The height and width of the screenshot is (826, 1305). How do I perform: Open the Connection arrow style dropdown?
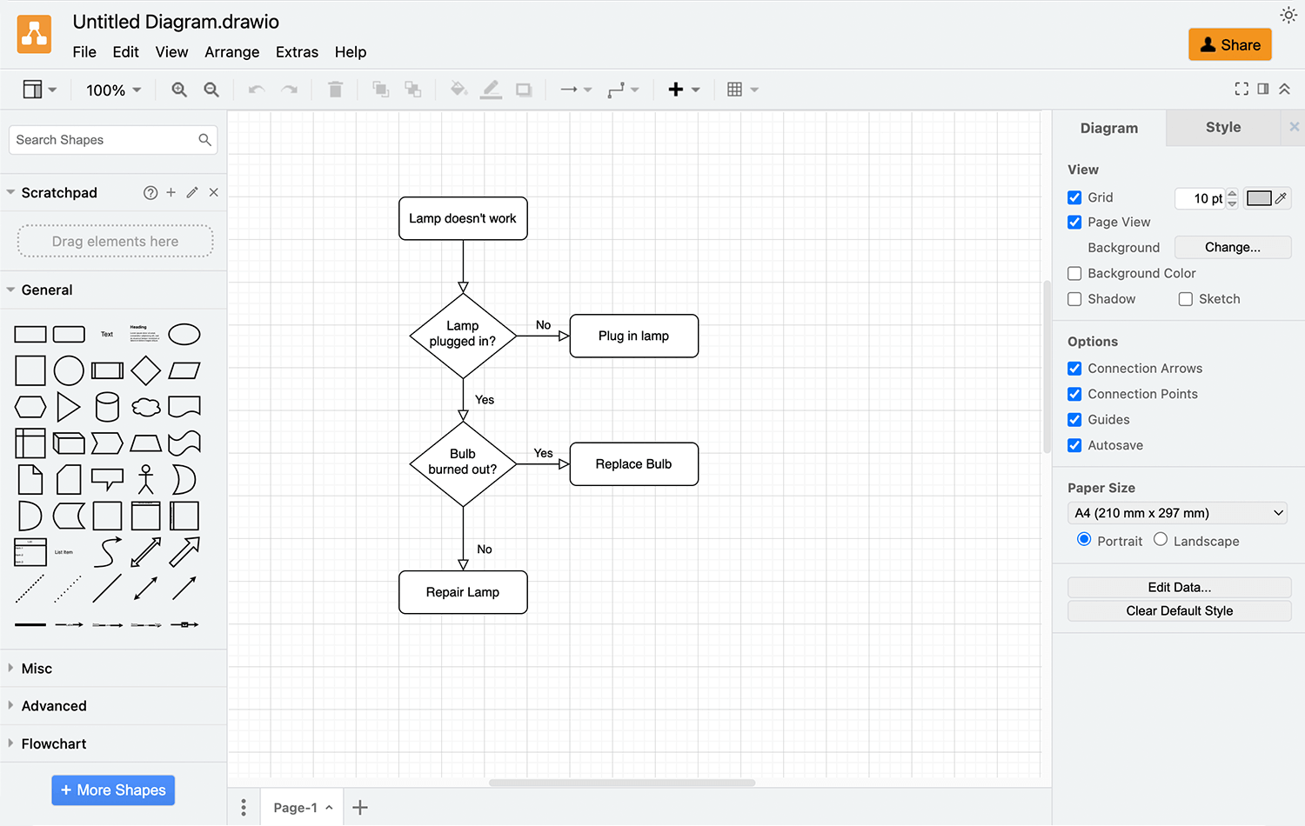576,90
